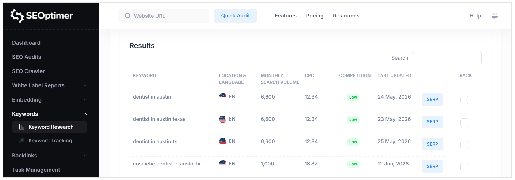Click US flag in cosmetic dentist in austin tx row
This screenshot has height=180, width=515.
(x=223, y=164)
